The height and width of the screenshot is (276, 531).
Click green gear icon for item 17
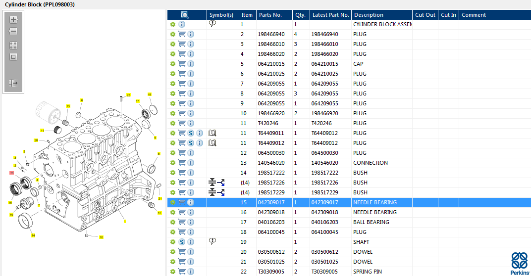click(173, 222)
